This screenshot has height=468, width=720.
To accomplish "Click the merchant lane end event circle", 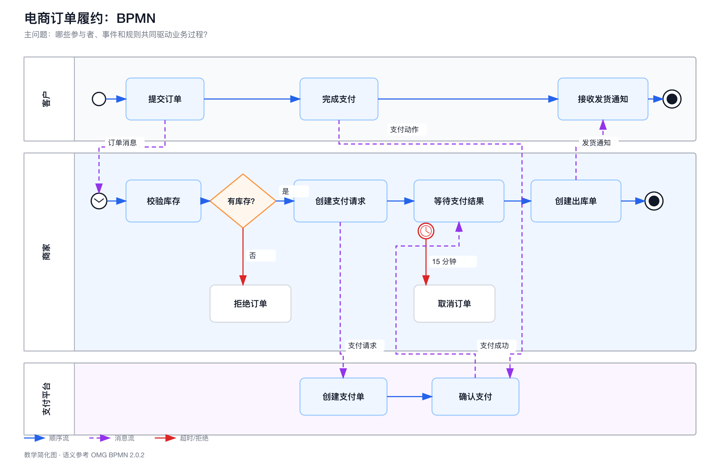I will (x=654, y=201).
